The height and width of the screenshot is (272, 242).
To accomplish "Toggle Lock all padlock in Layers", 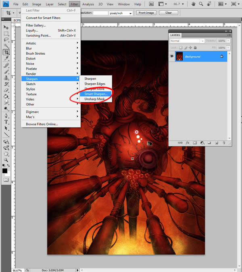I will (195, 47).
